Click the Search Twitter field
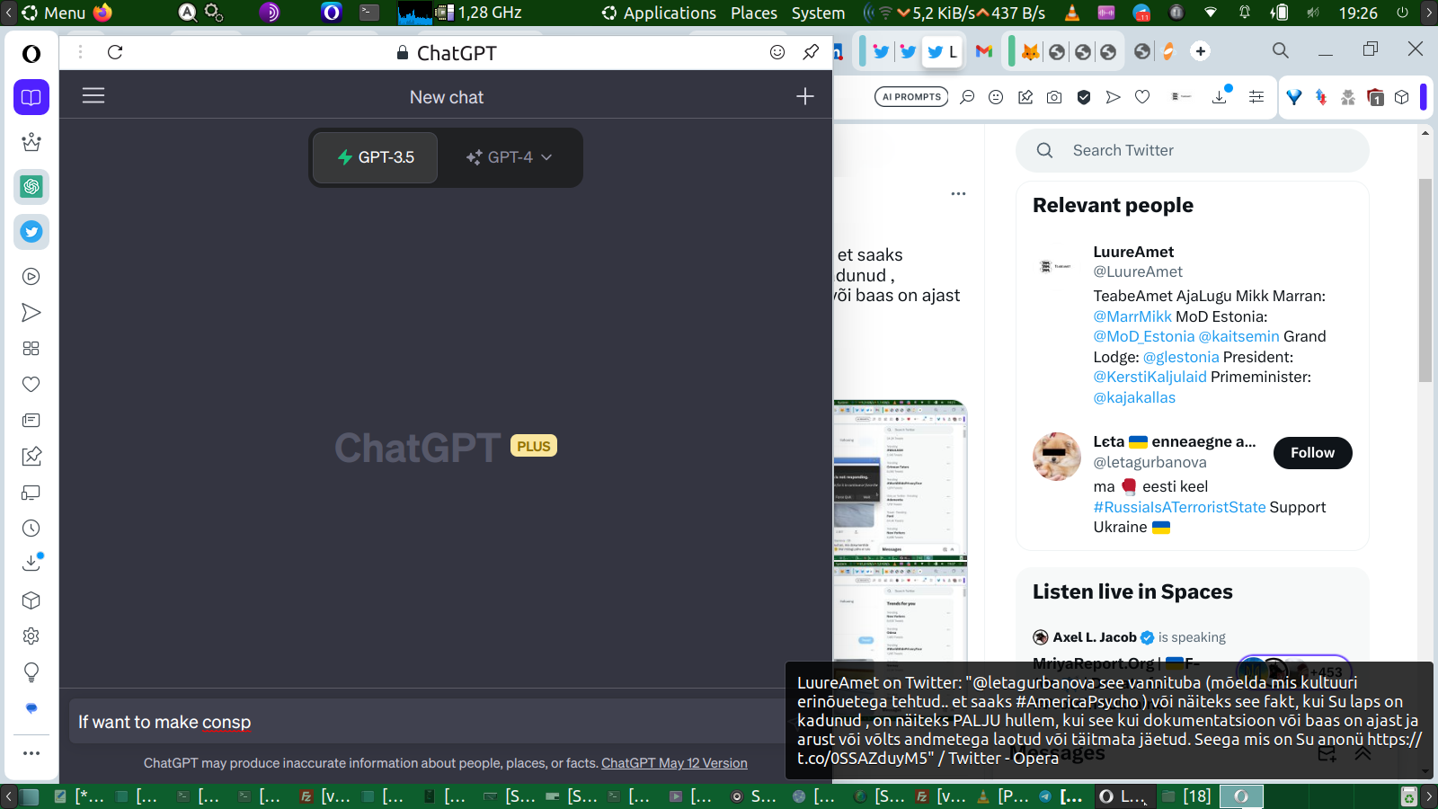Viewport: 1438px width, 809px height. (1193, 150)
